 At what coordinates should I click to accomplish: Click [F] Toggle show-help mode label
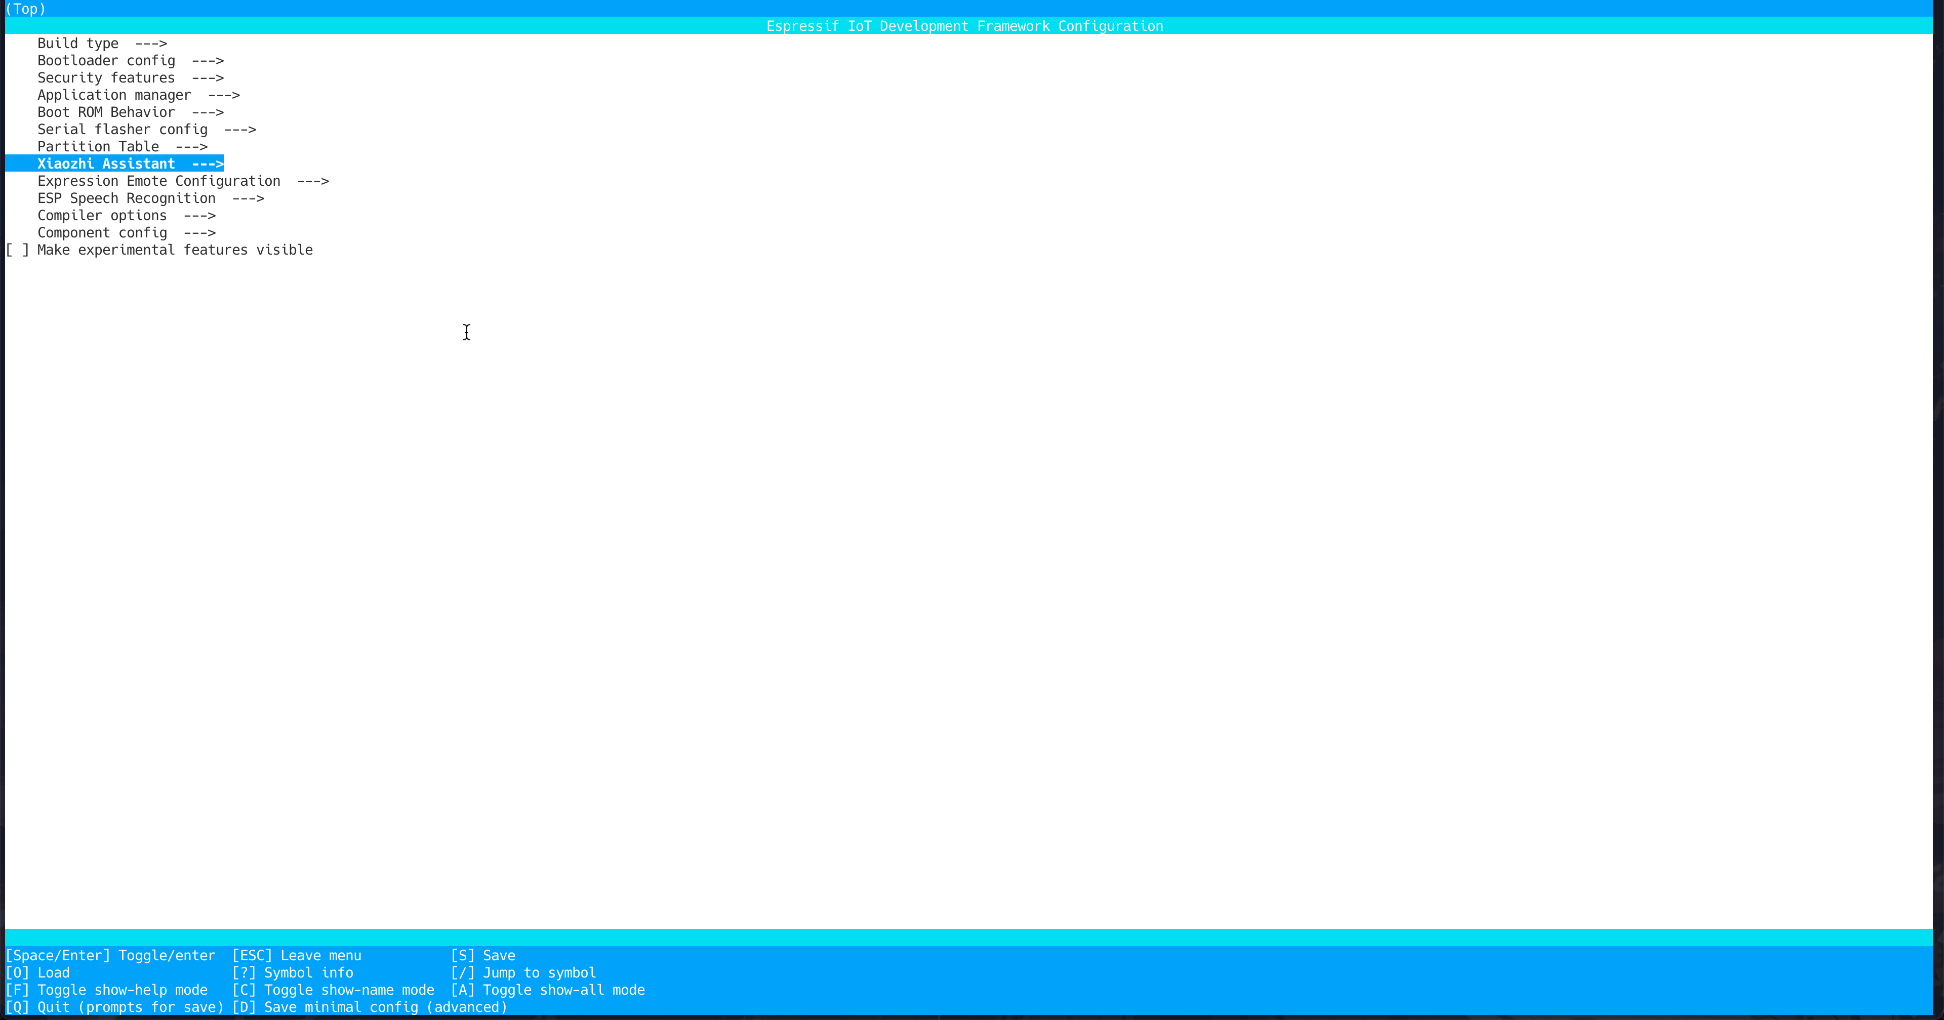tap(106, 991)
